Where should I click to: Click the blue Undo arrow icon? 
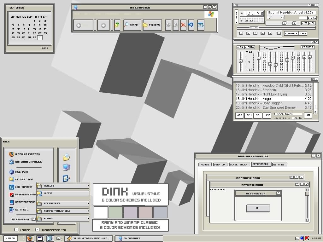(191, 25)
